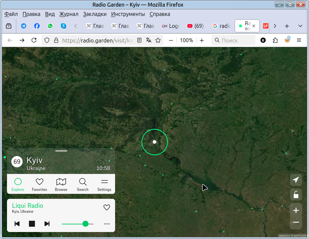Open the extensions puzzle menu

coord(275,40)
